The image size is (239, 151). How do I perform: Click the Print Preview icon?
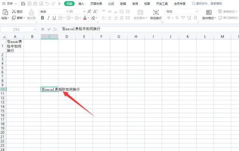point(41,4)
